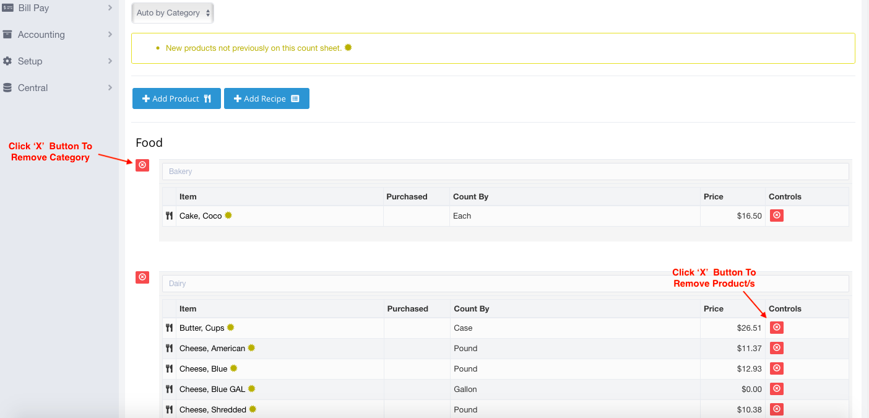
Task: Click the Bill Pay card icon
Action: coord(7,8)
